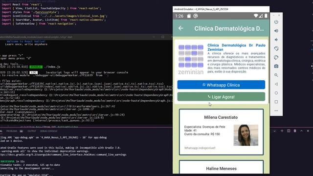Screen dimensions: 313x176
Task: Raise volume with the emulator volume up icon
Action: (276, 31)
